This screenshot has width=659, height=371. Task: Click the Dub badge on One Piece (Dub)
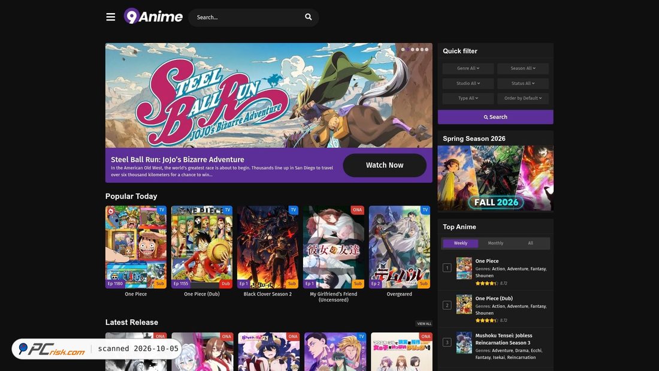click(226, 283)
